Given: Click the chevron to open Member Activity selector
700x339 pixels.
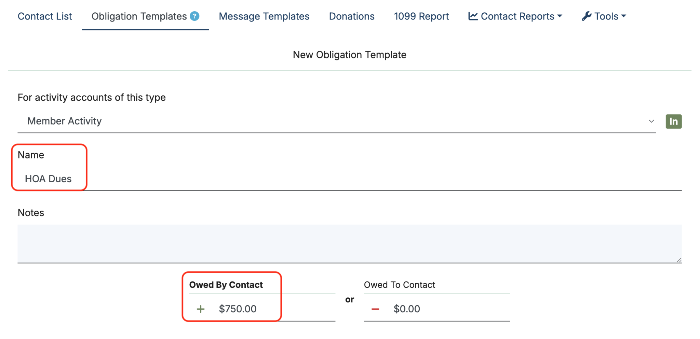Looking at the screenshot, I should coord(651,121).
